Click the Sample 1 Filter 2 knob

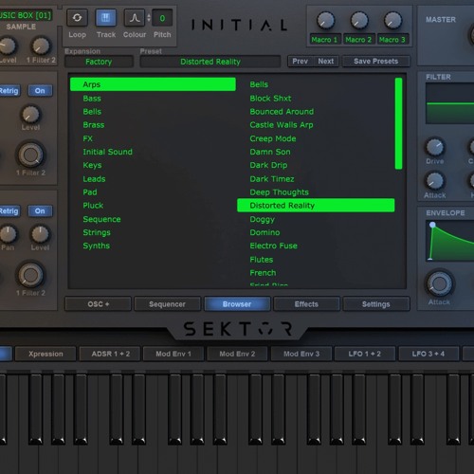[41, 46]
